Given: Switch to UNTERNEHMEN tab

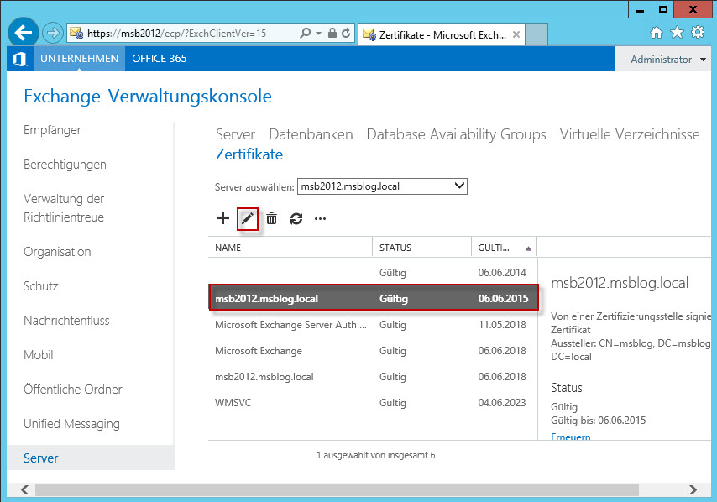Looking at the screenshot, I should coord(79,59).
